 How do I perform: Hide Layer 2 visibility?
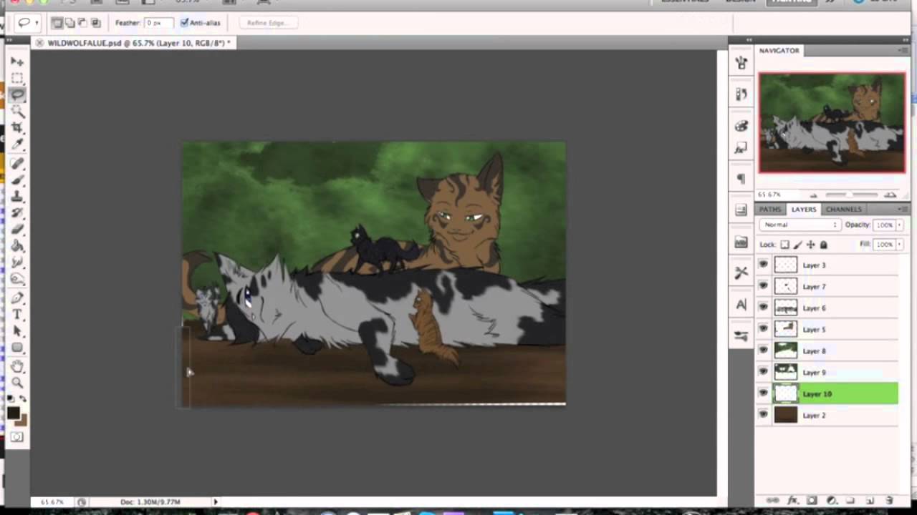(x=763, y=415)
